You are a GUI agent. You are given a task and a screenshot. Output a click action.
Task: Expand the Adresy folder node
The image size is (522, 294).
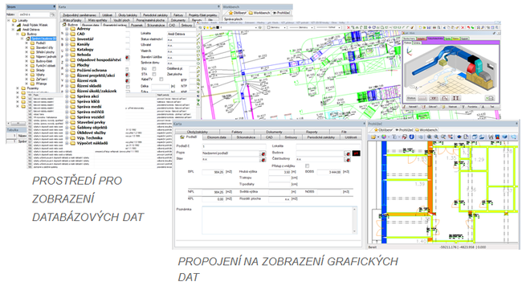point(67,29)
